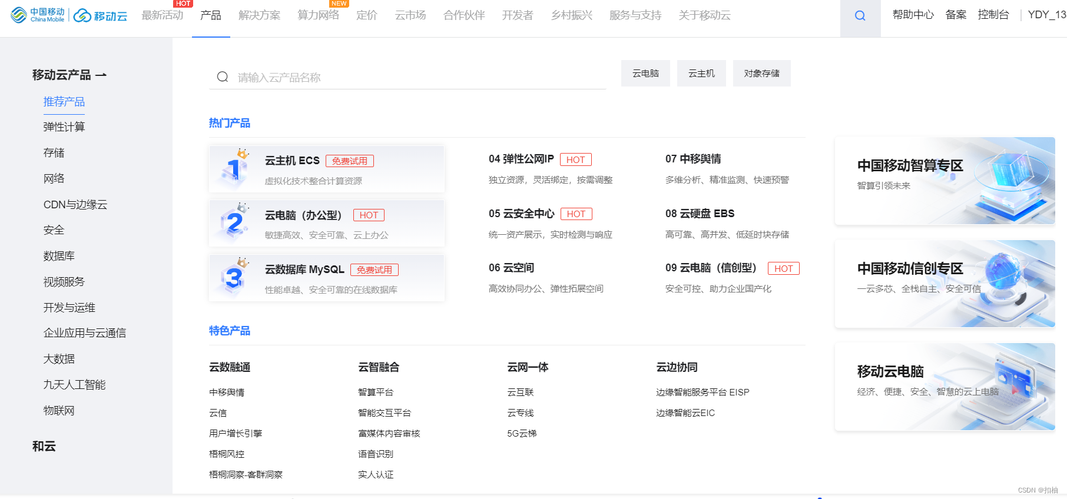This screenshot has width=1067, height=499.
Task: Select 九天人工智能 in sidebar
Action: (74, 385)
